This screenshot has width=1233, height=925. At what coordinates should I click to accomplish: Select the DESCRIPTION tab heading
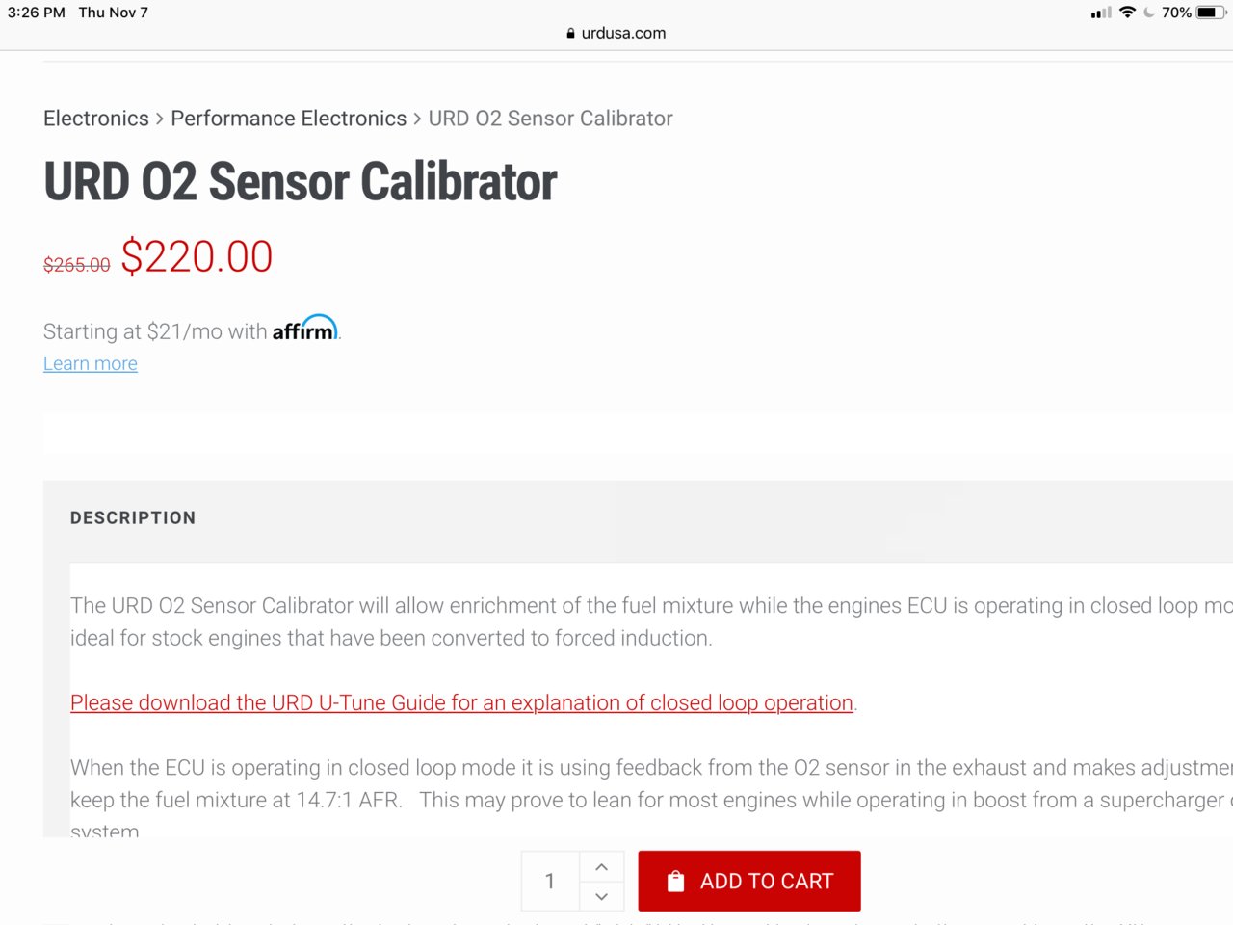pos(133,517)
